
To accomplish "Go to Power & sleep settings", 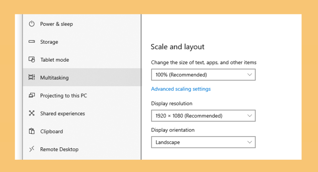I will click(82, 24).
